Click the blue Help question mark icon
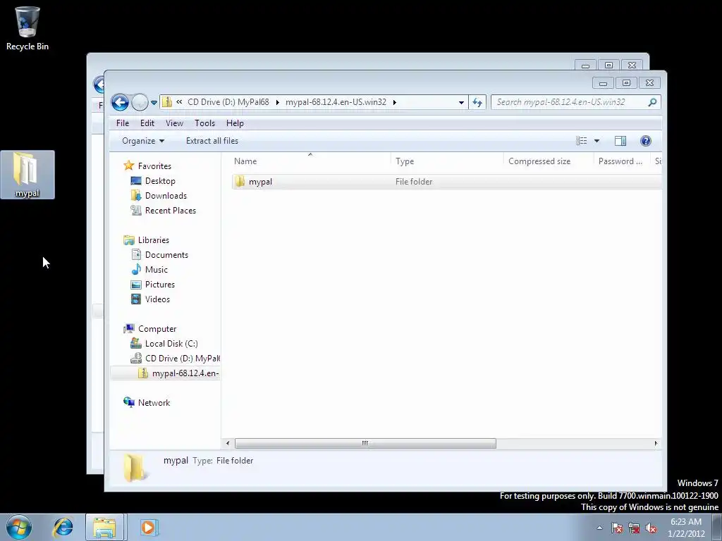722x541 pixels. click(646, 141)
